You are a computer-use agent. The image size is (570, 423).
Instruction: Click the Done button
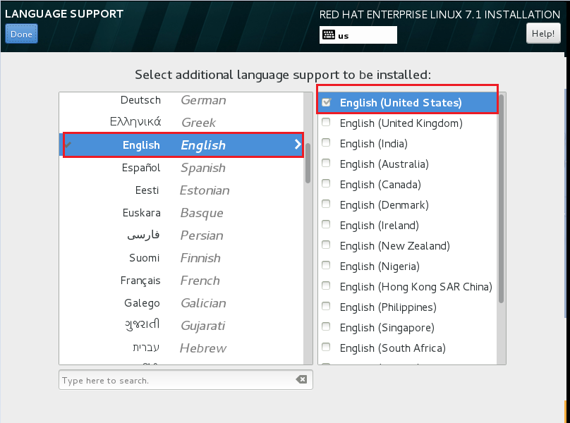[x=21, y=34]
